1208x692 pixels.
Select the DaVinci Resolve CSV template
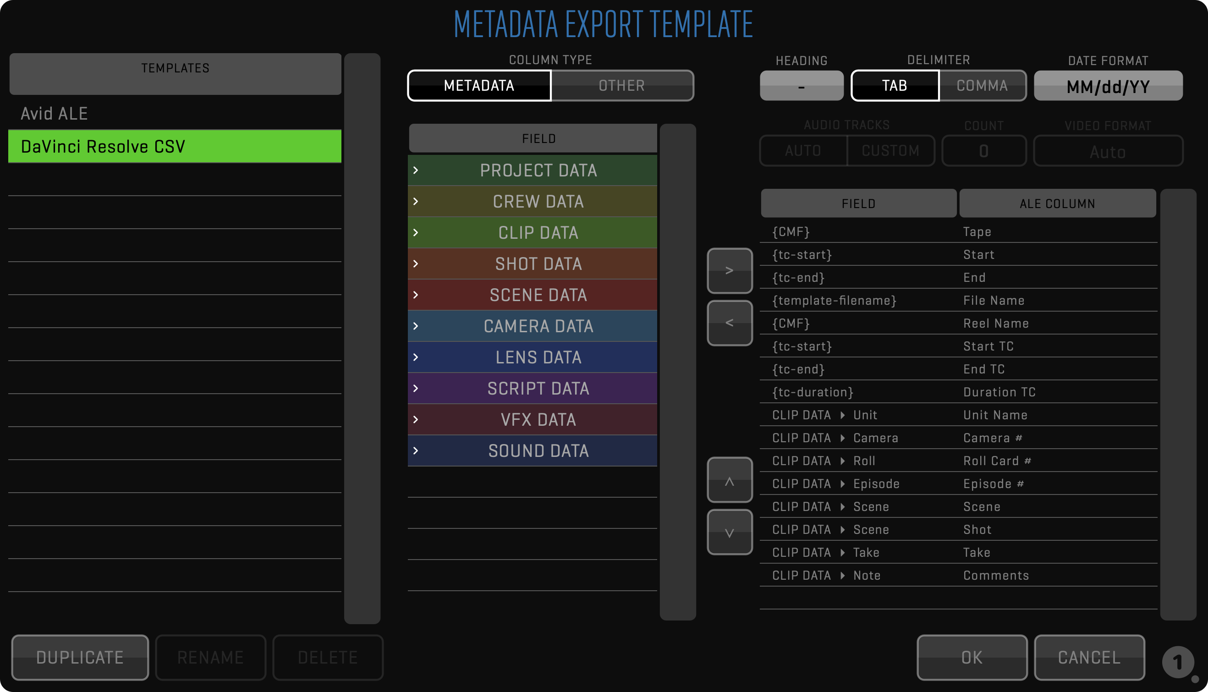coord(175,146)
